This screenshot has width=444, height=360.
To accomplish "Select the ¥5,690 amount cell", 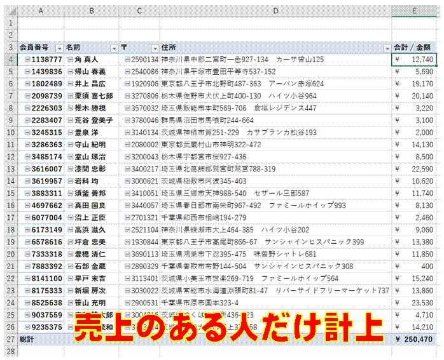I will coord(414,72).
